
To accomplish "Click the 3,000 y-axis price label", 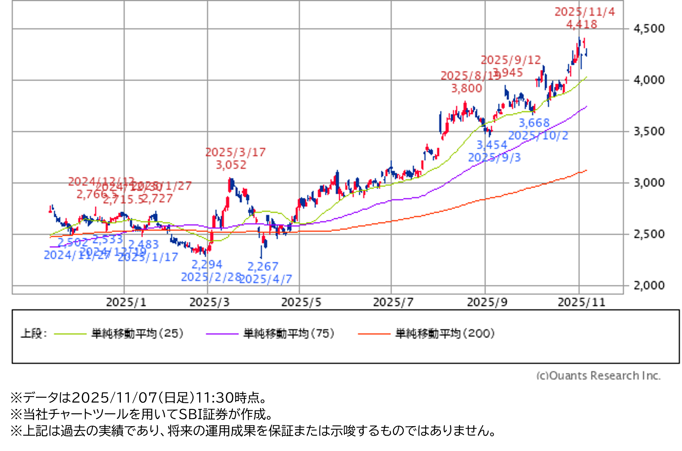I will [649, 183].
